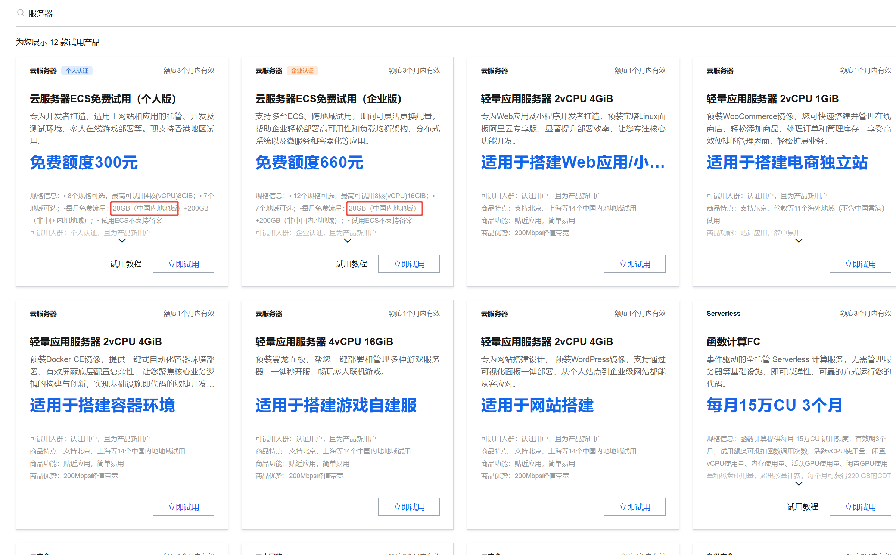This screenshot has width=896, height=555.
Task: Click the 服务器 search input field
Action: (149, 13)
